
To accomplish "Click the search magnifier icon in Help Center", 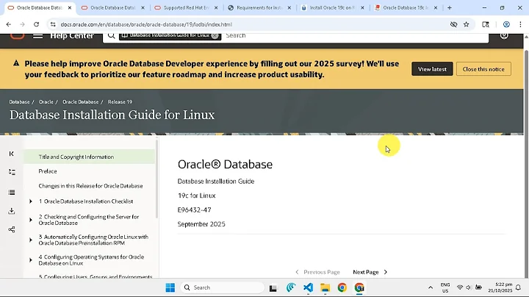I will [x=112, y=35].
